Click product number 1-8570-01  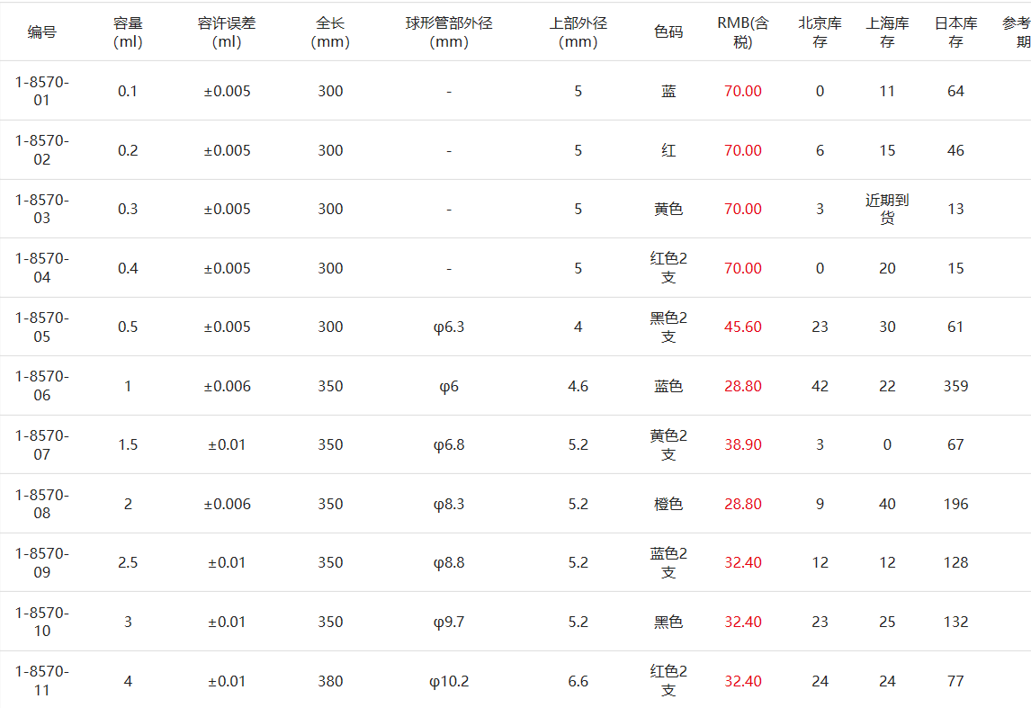point(42,91)
